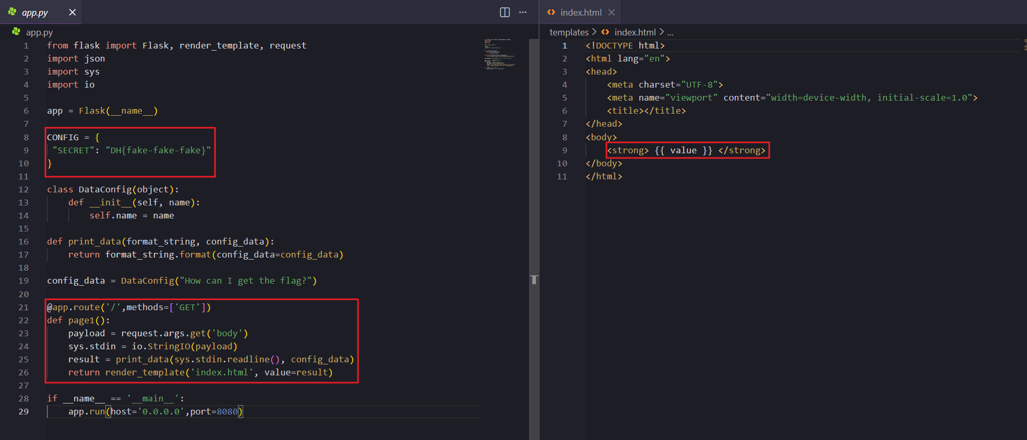Select the index.html tab label
The width and height of the screenshot is (1027, 440).
click(581, 13)
